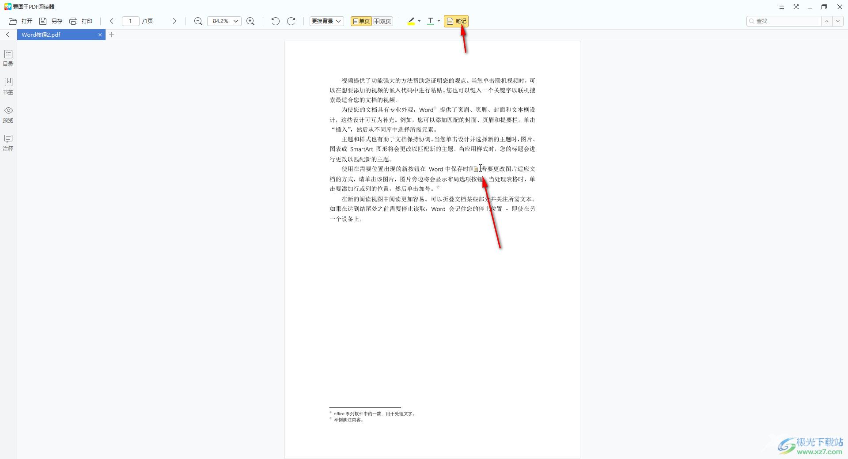The width and height of the screenshot is (848, 459).
Task: Click the footnote text 举例脚注内容
Action: pos(348,420)
